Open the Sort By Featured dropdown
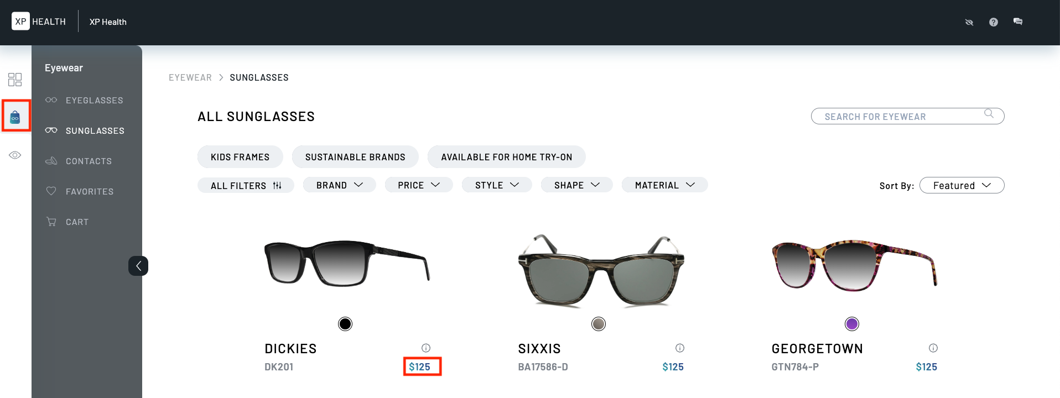Viewport: 1060px width, 398px height. coord(962,186)
